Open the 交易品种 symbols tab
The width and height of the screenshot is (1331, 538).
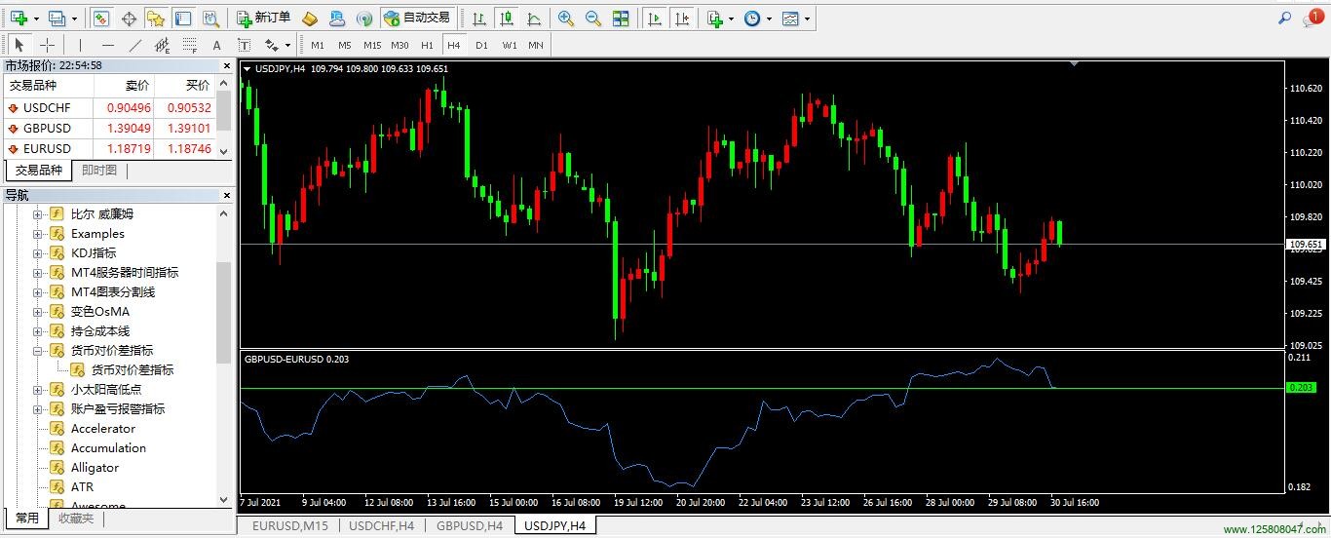38,171
